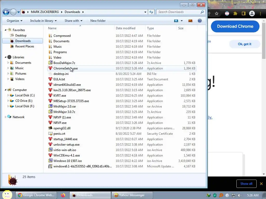Expand the Documents library node
266x199 pixels.
click(x=8, y=63)
